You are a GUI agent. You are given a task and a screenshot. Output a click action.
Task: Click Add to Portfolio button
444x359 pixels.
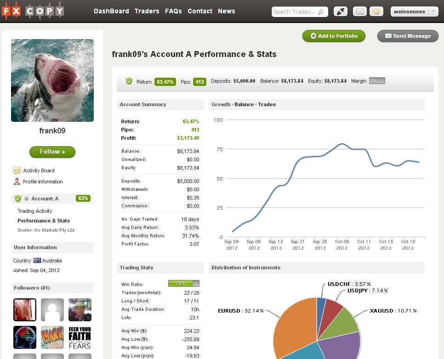click(x=333, y=36)
